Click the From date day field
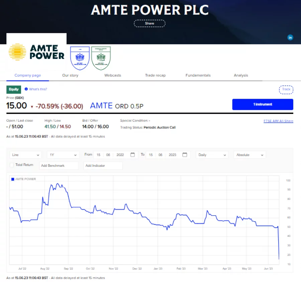 [98, 155]
